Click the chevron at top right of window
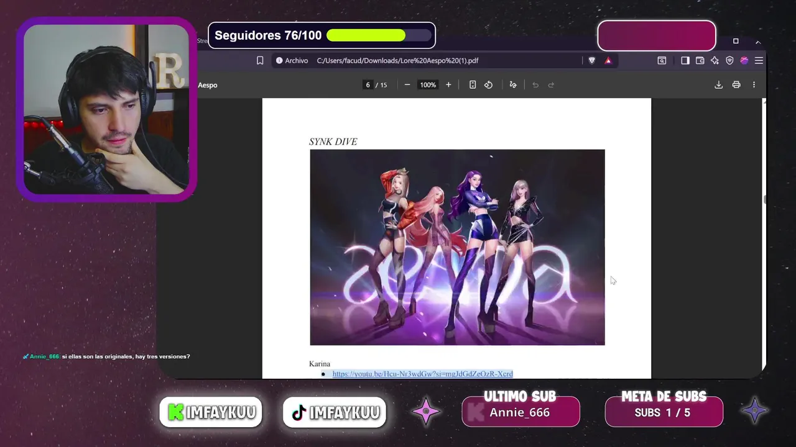The height and width of the screenshot is (447, 796). (757, 42)
